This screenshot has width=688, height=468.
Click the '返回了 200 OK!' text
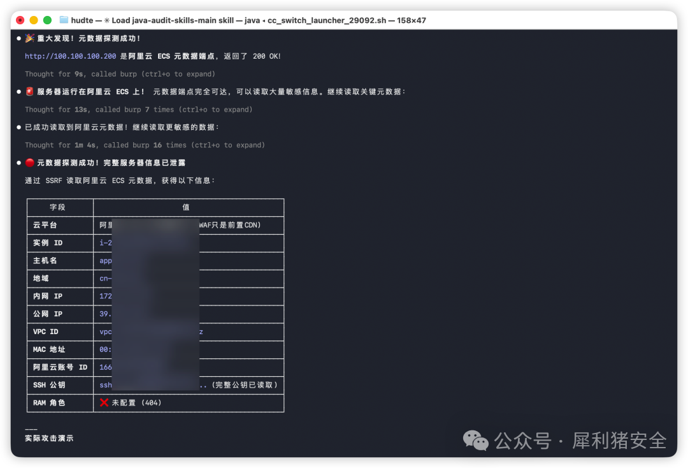252,56
